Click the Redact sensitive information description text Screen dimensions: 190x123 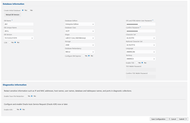pyautogui.click(x=68, y=91)
